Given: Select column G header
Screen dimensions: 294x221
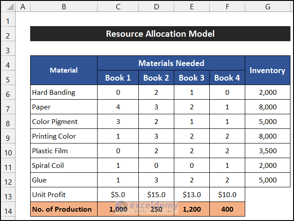Looking at the screenshot, I should [268, 7].
